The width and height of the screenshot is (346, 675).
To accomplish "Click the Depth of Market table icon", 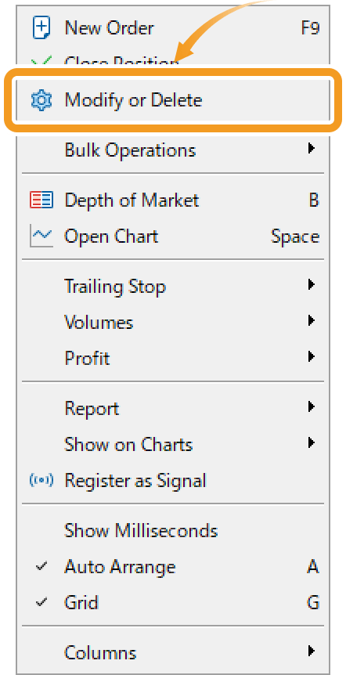I will pyautogui.click(x=41, y=200).
